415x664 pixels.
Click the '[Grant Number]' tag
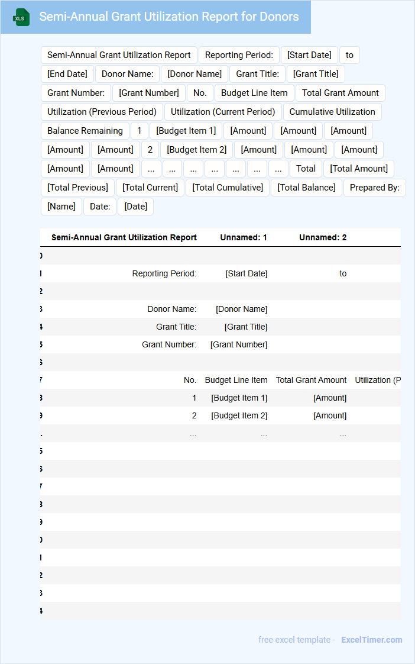pos(149,93)
